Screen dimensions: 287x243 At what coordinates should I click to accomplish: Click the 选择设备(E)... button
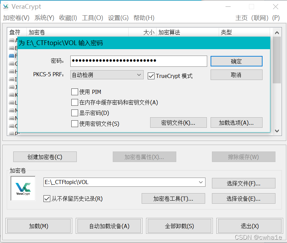[x=244, y=198]
